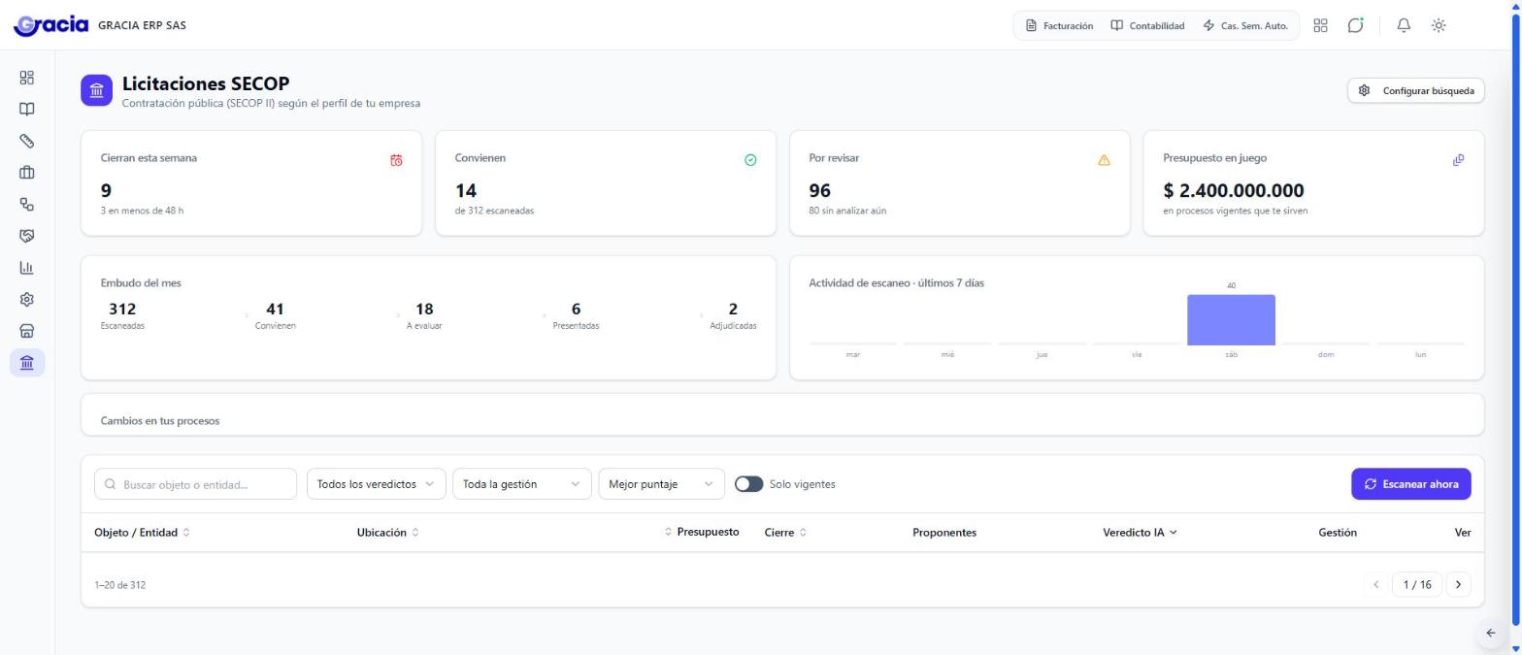
Task: Open the open-book icon in the left sidebar
Action: click(27, 110)
